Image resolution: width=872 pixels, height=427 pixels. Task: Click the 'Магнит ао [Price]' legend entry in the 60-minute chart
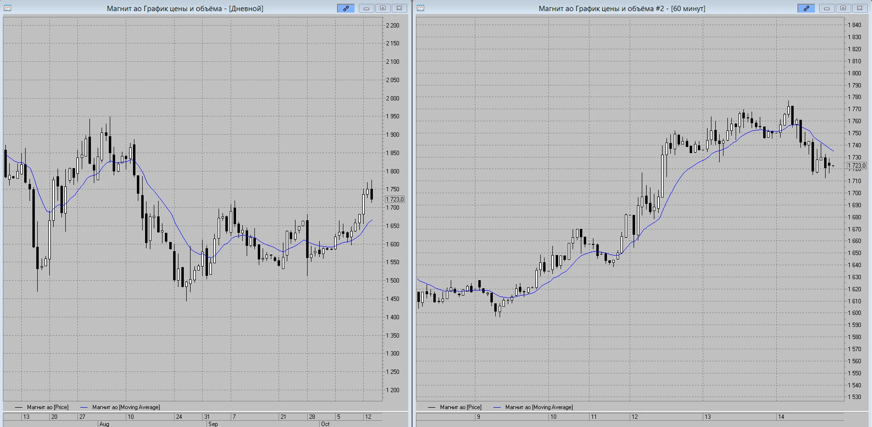(455, 407)
